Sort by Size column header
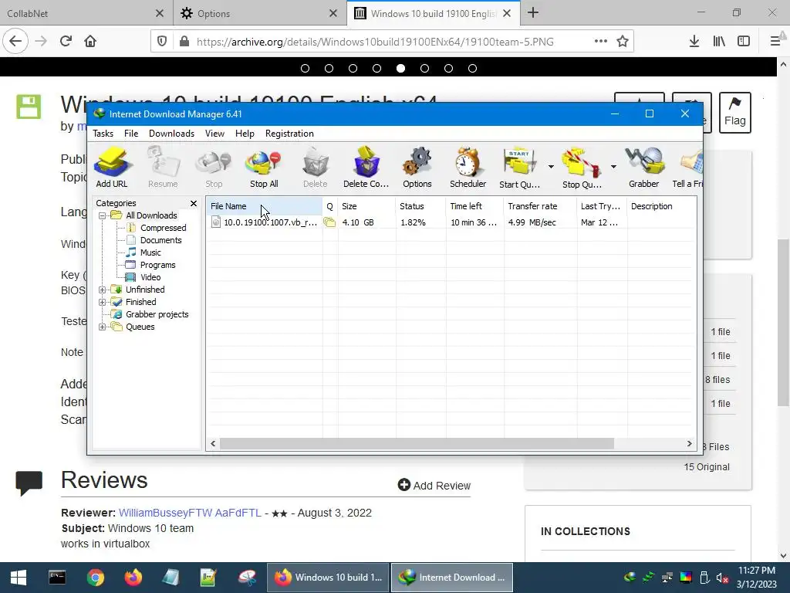Viewport: 790px width, 593px height. [x=366, y=206]
